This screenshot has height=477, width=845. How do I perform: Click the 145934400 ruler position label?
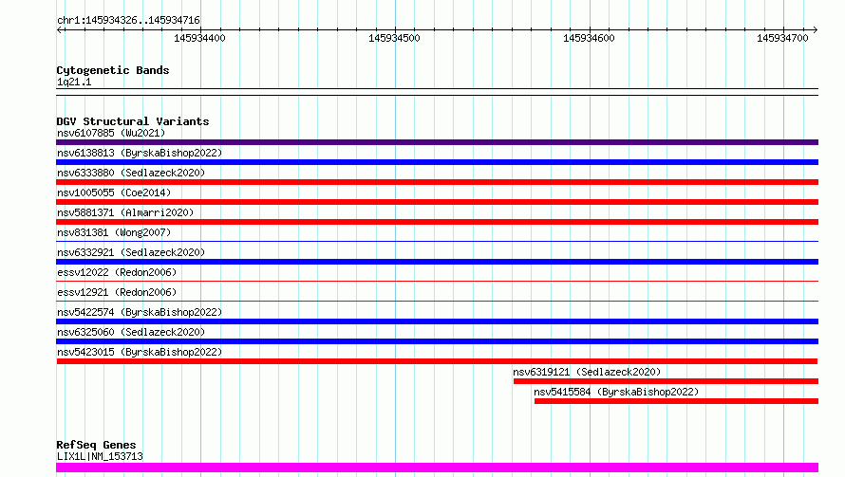pyautogui.click(x=199, y=38)
